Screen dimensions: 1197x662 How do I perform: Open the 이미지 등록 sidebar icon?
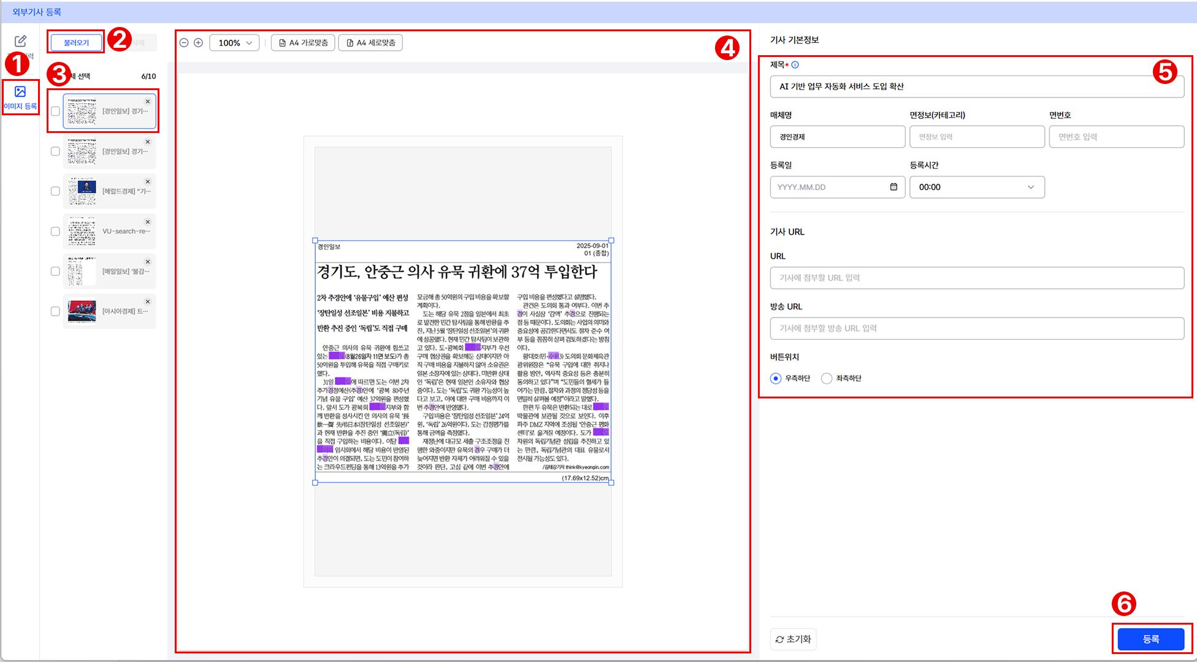click(20, 97)
